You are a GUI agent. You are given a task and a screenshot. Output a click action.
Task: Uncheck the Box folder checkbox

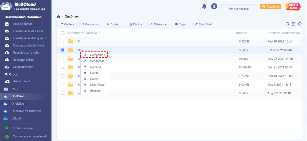tap(62, 50)
